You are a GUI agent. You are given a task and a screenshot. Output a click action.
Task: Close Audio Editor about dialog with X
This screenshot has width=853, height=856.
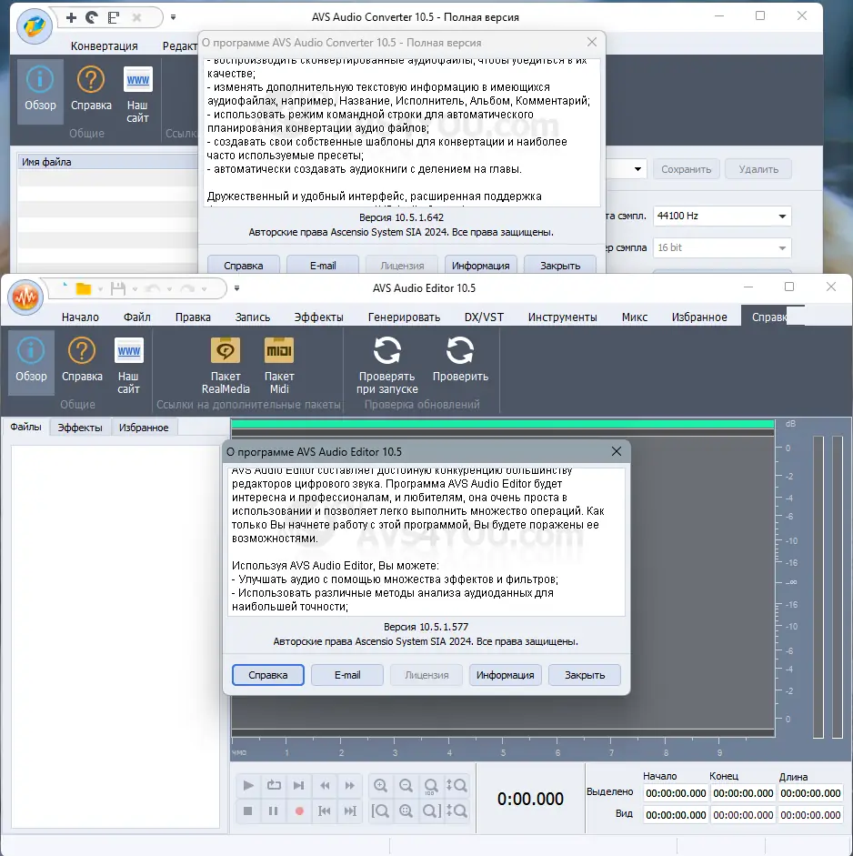617,451
